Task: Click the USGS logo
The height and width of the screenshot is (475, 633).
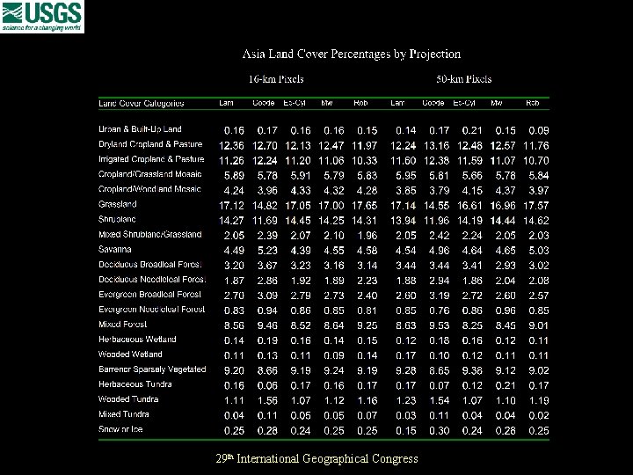Action: 42,17
